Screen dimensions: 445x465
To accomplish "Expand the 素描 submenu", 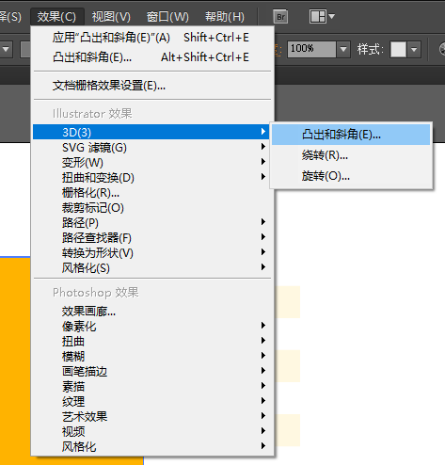I will [152, 387].
